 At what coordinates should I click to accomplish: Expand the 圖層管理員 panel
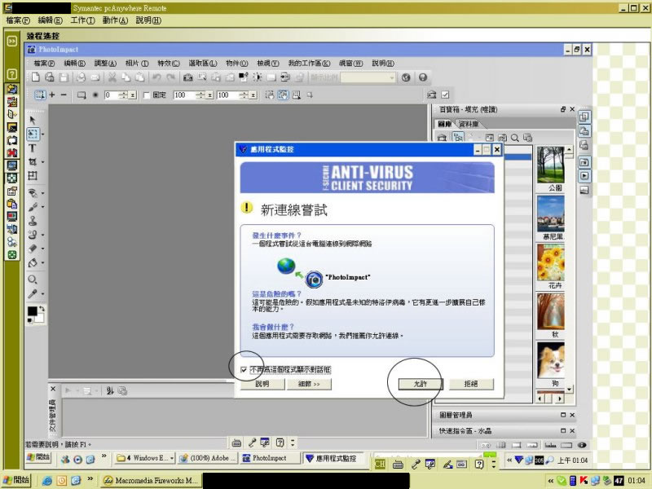(563, 415)
